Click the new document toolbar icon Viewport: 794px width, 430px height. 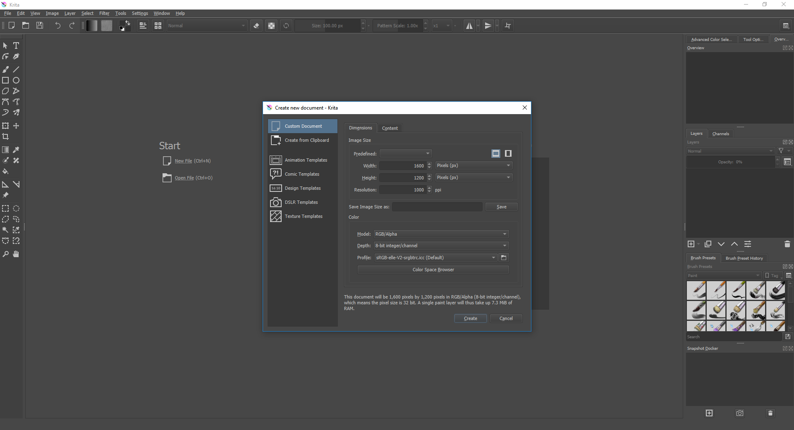[12, 26]
